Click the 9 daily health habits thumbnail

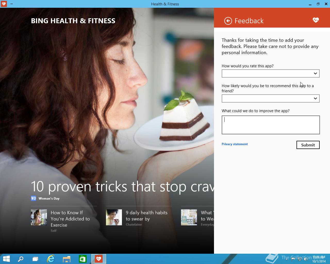click(x=114, y=217)
